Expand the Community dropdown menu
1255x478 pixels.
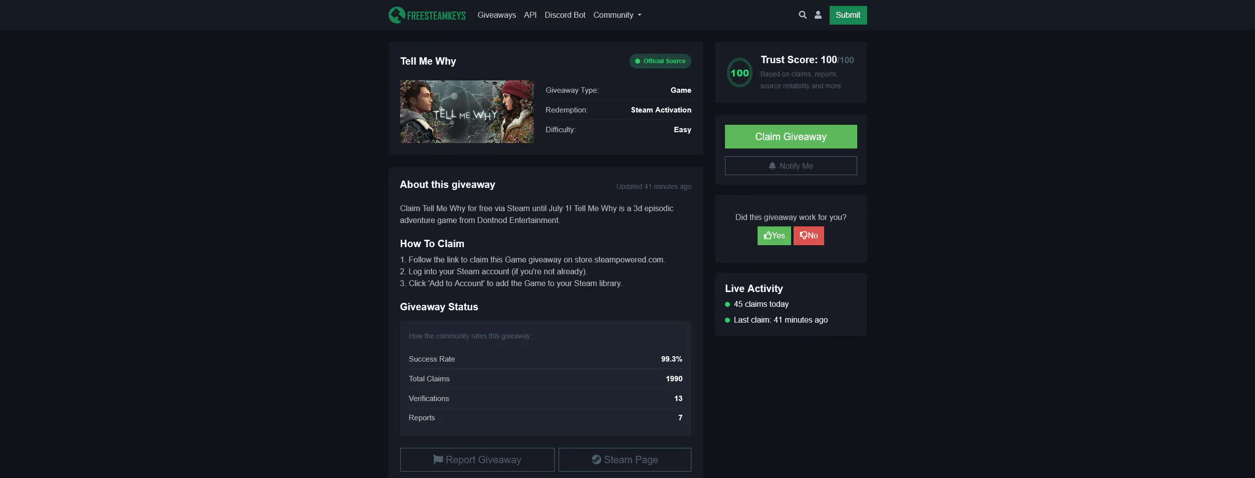[x=617, y=15]
